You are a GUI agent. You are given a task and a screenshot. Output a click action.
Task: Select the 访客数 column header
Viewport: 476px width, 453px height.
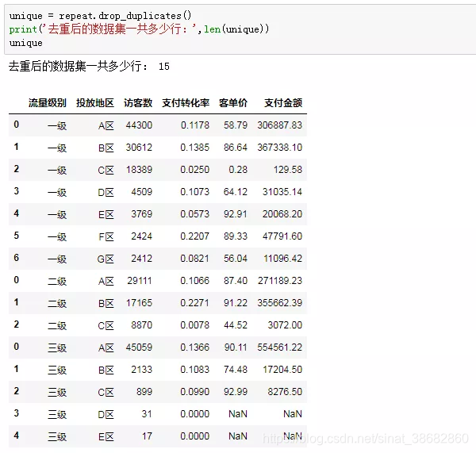[138, 103]
